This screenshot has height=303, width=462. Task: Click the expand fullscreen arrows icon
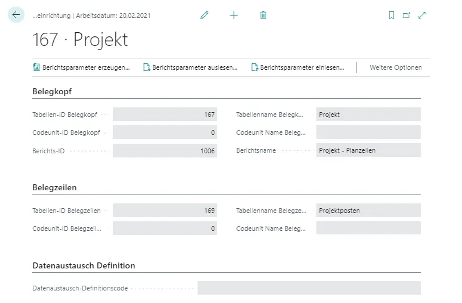tap(422, 16)
